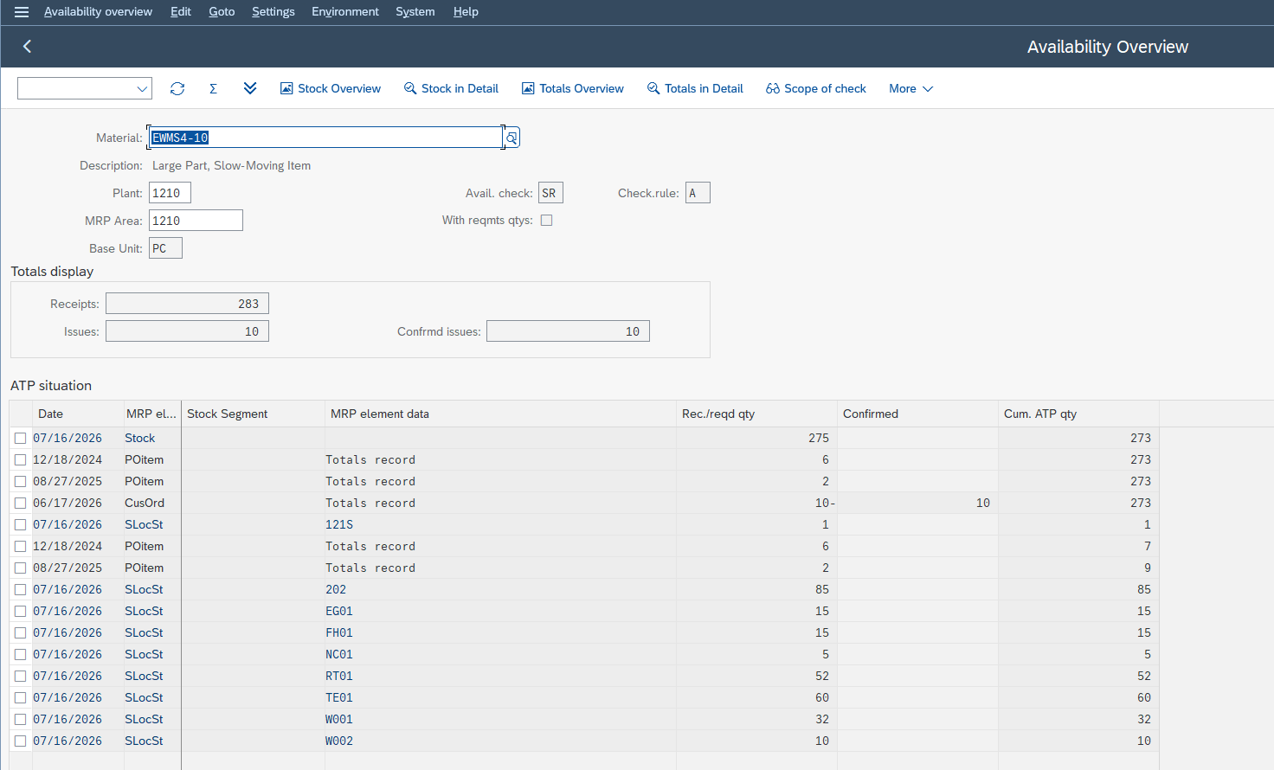Click the Date column header

78,414
